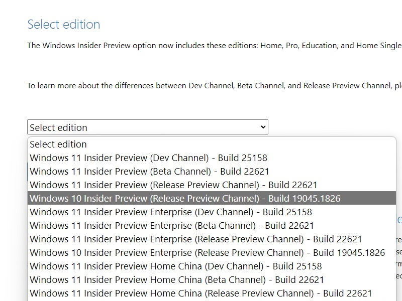This screenshot has height=301, width=402.
Task: Click 'Dev Channel' in the 'To learn more' sentence
Action: click(211, 86)
